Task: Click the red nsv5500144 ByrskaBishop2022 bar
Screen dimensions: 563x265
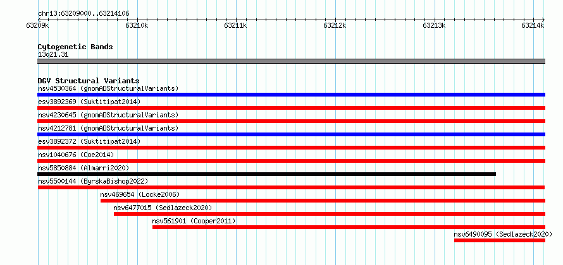Action: pos(291,187)
